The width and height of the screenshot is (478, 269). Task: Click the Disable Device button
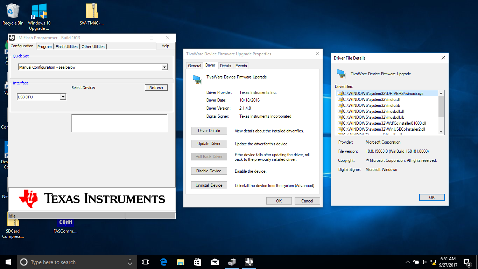[x=209, y=171]
